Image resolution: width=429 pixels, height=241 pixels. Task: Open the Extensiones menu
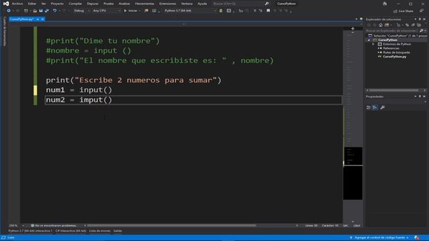(x=168, y=3)
